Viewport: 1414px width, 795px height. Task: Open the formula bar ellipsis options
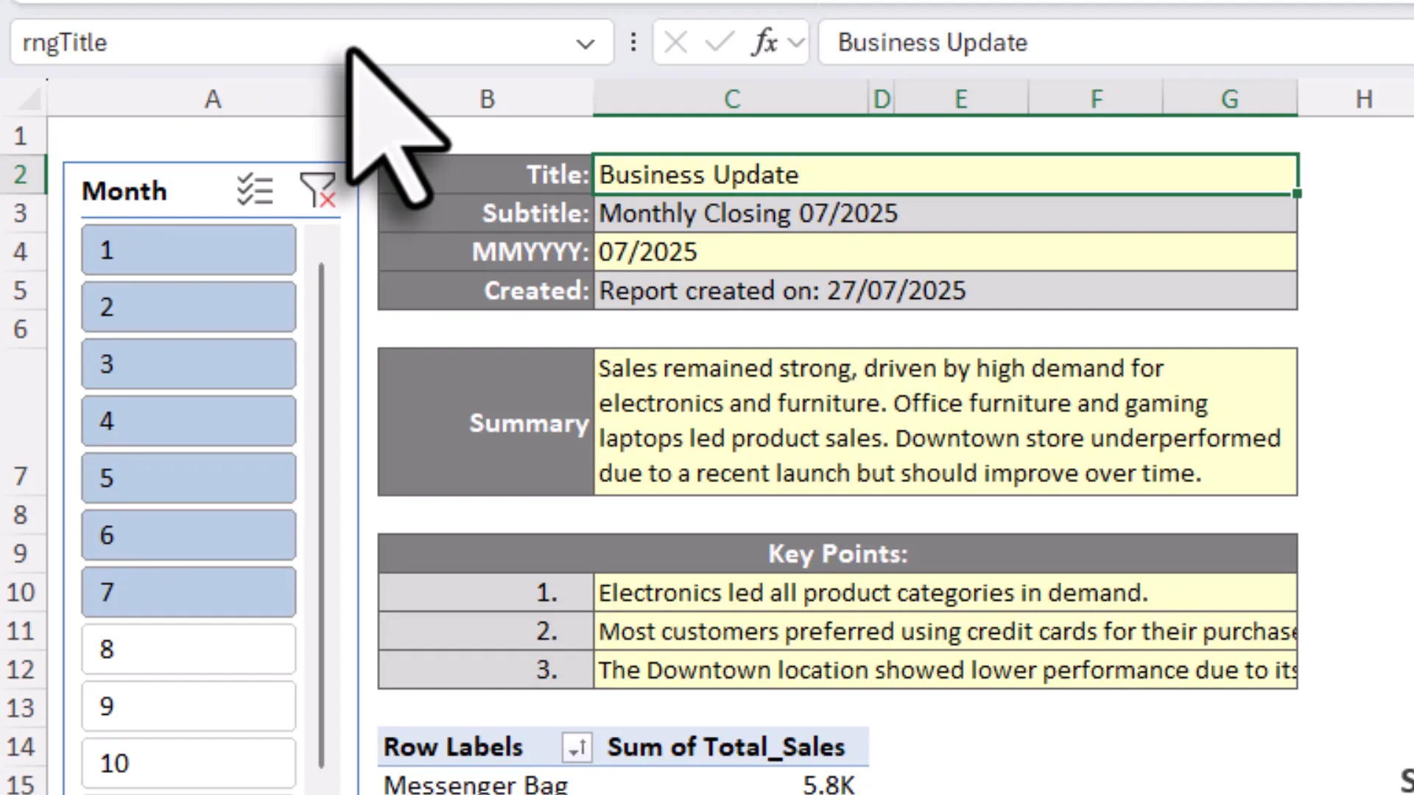[633, 42]
